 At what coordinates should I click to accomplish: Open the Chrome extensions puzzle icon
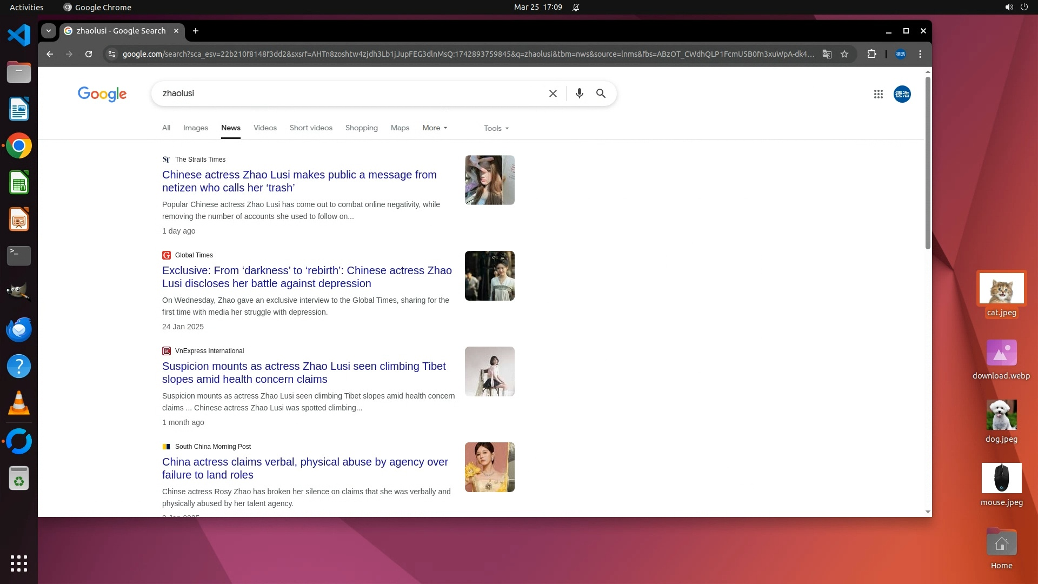click(871, 54)
